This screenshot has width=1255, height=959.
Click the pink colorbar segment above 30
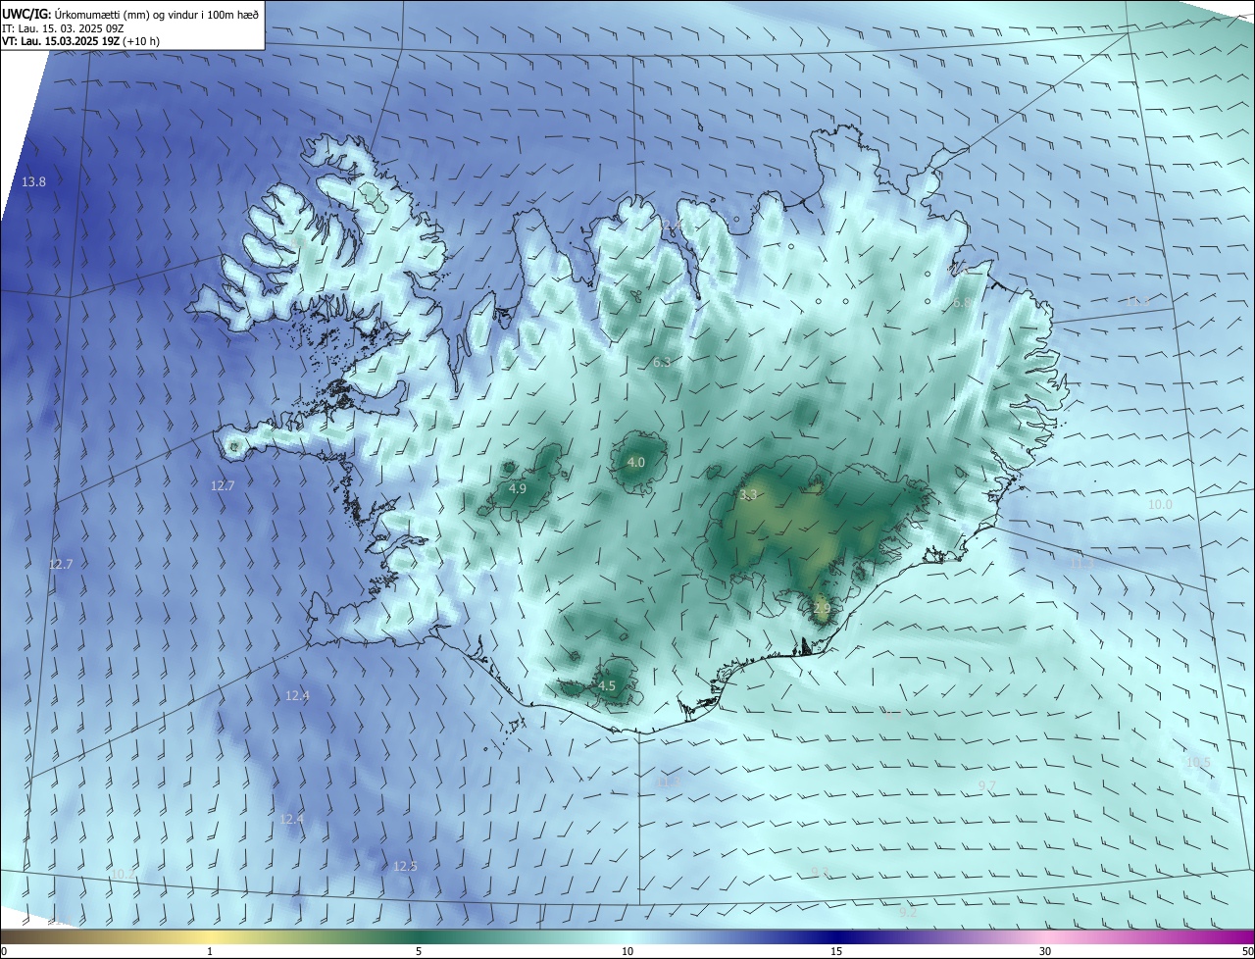(x=1045, y=936)
